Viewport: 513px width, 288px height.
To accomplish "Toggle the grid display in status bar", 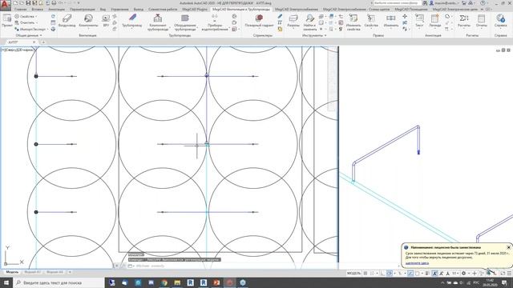I will point(366,274).
